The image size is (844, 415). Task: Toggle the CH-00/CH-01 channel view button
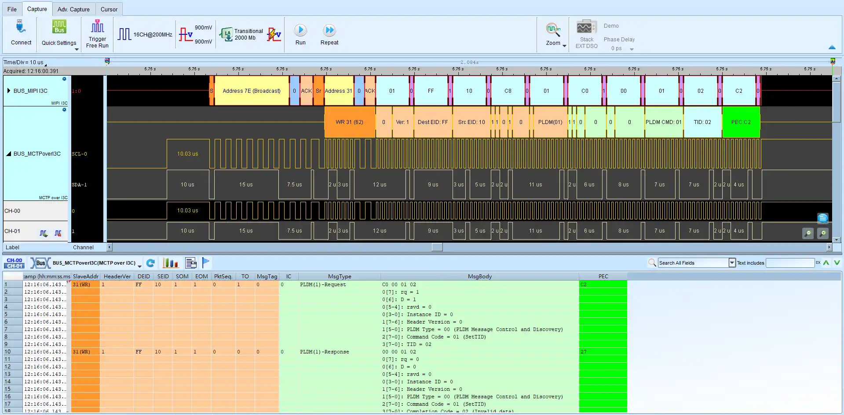tap(15, 263)
